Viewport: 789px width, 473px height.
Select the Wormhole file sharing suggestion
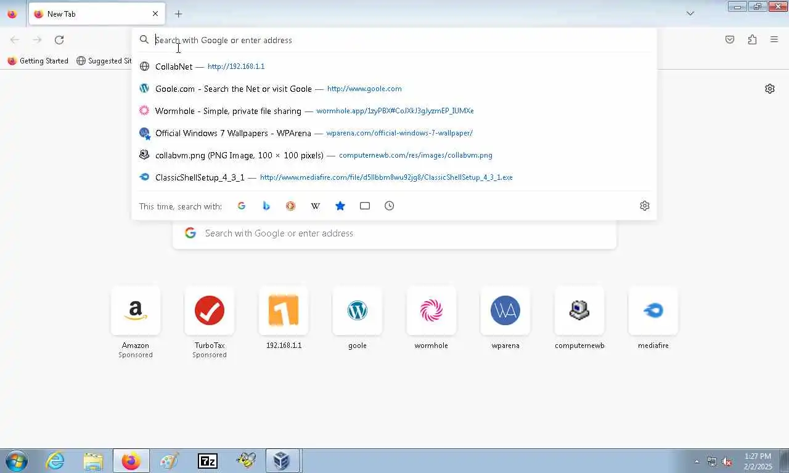click(x=394, y=111)
